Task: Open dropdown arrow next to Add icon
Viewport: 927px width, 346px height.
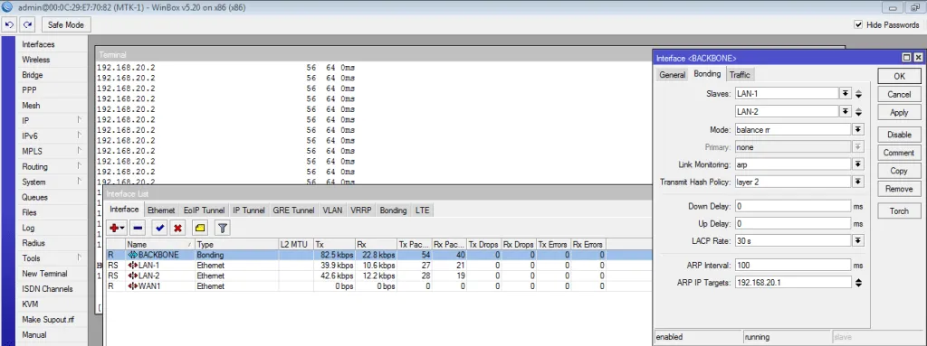Action: (x=122, y=228)
